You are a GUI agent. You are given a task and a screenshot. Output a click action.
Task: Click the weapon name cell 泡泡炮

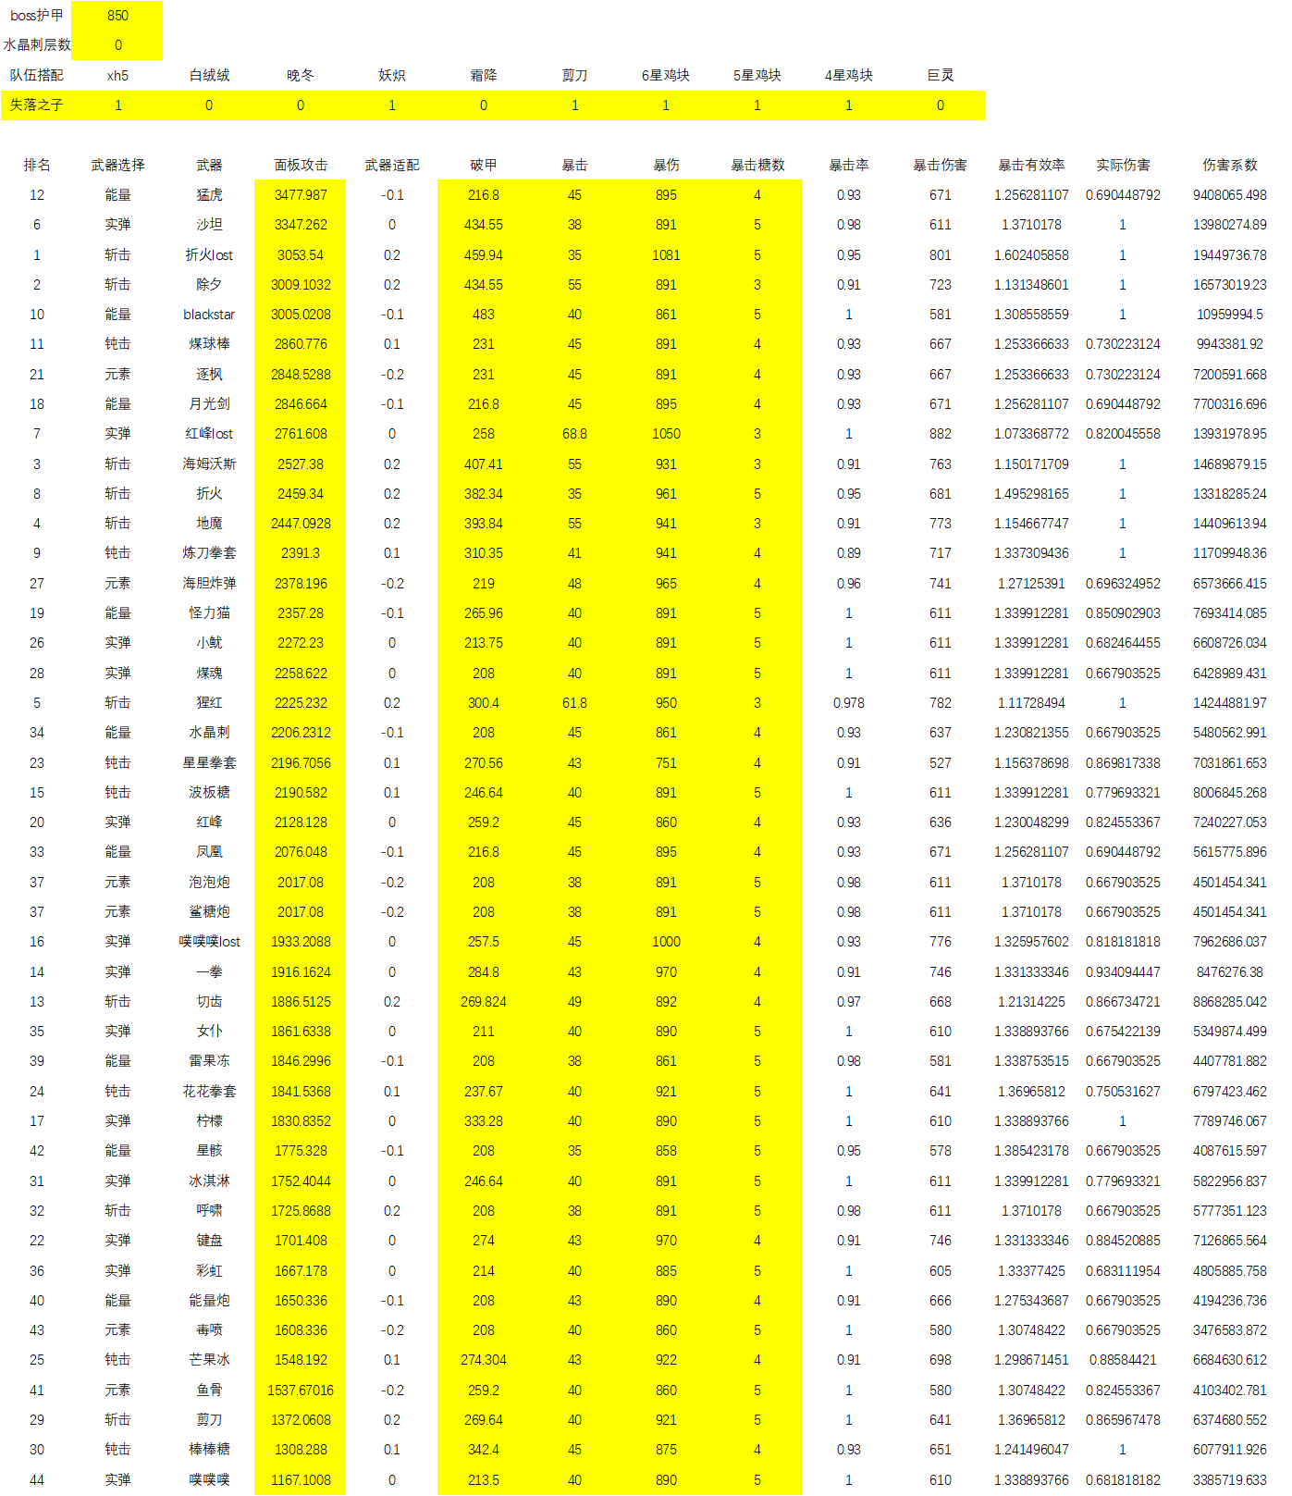209,883
